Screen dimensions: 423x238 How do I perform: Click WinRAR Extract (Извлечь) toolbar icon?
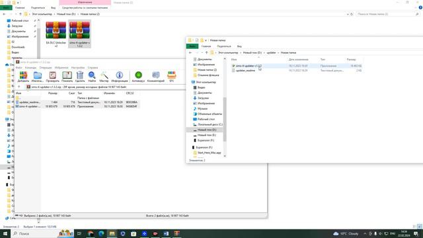tap(38, 77)
